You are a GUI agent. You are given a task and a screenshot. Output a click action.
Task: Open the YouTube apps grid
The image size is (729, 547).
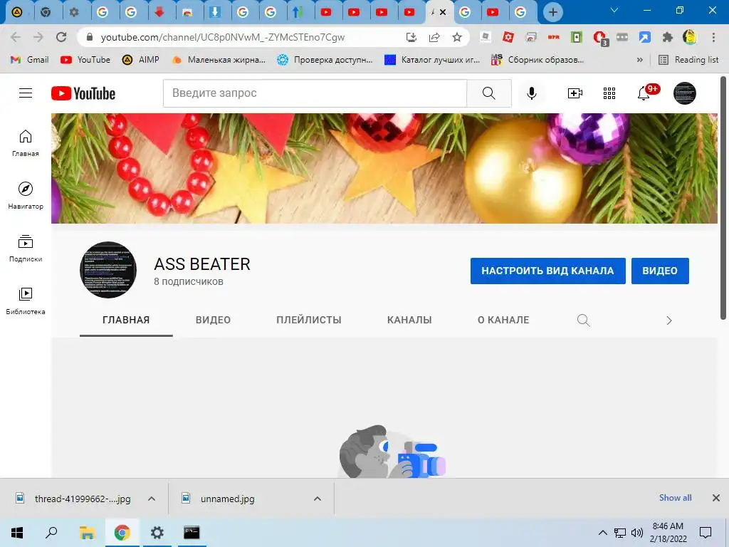(609, 93)
